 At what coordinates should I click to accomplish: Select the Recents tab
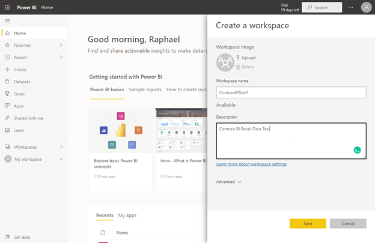tap(105, 215)
